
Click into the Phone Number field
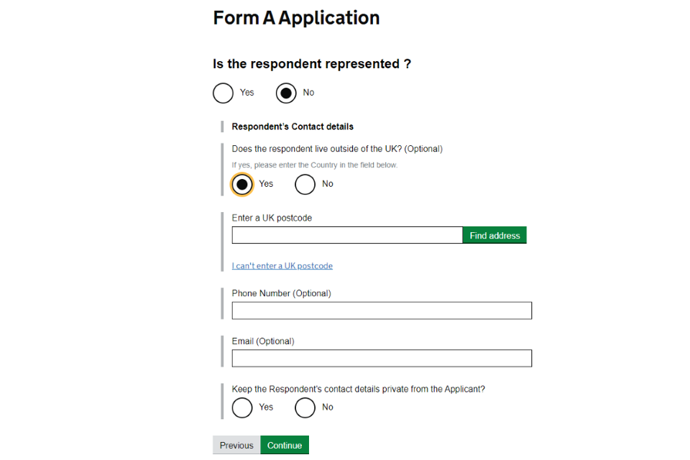tap(382, 310)
